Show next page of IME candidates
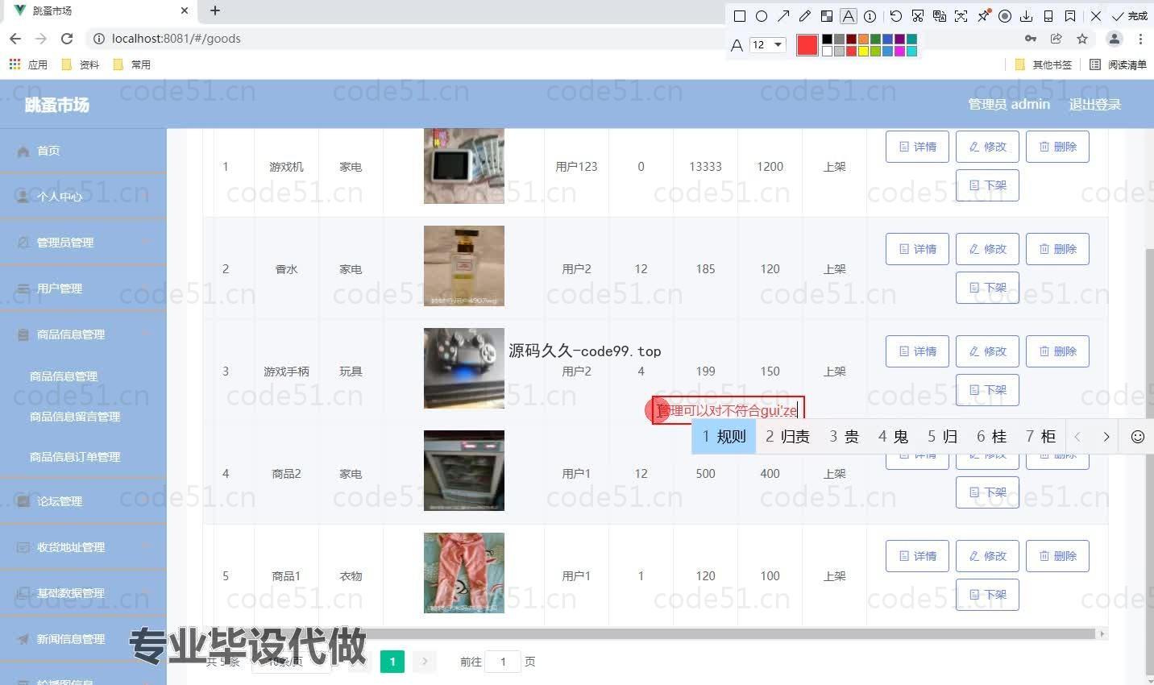Screen dimensions: 1154x685 point(1106,437)
